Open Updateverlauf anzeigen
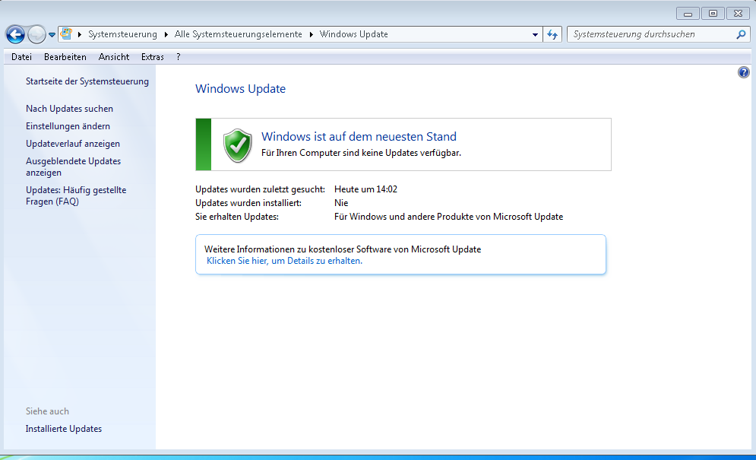Viewport: 756px width, 460px height. click(73, 144)
